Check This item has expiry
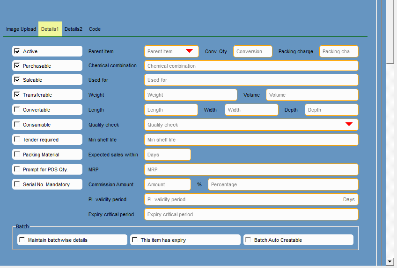This screenshot has width=397, height=268. (x=135, y=240)
